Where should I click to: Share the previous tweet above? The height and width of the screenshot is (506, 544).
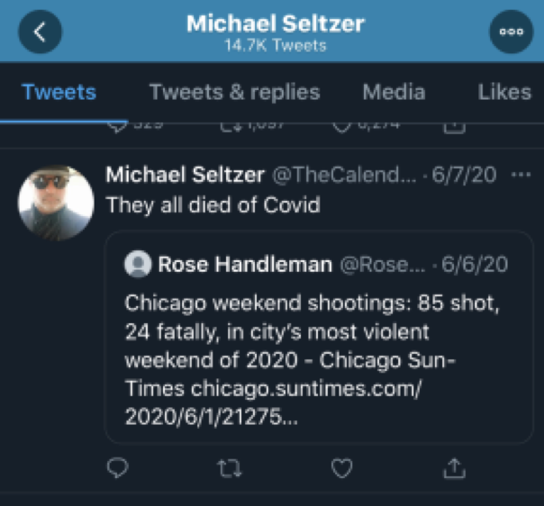[x=455, y=126]
